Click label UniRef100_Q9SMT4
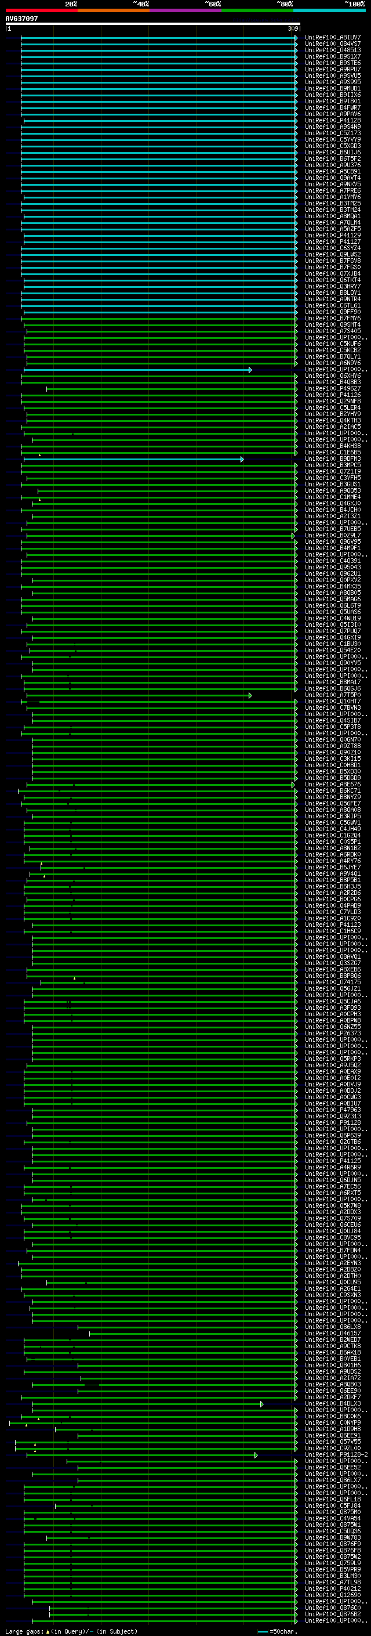371x1636 pixels. (x=333, y=325)
